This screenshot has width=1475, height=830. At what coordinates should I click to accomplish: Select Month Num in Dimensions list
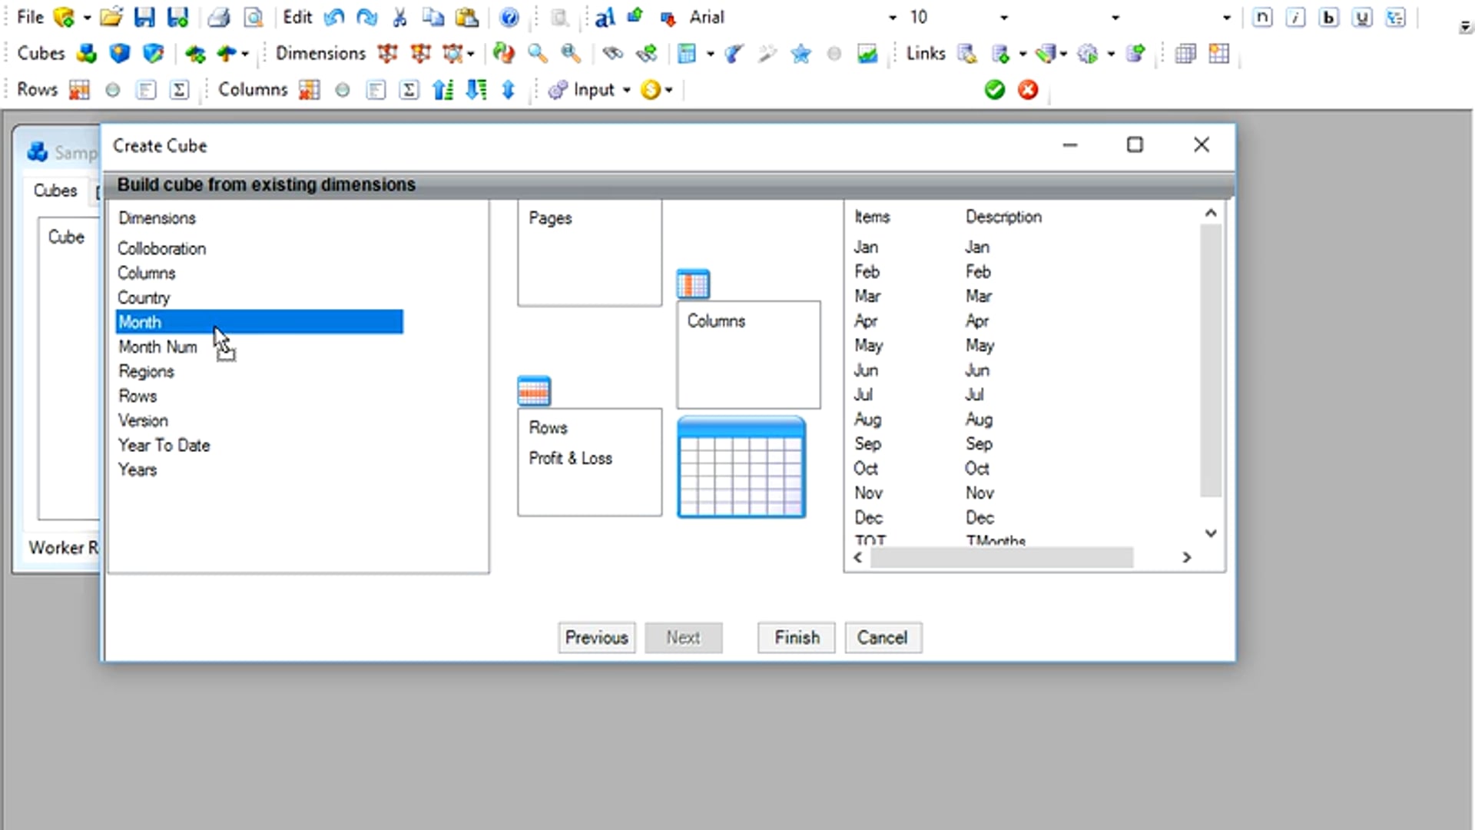point(157,347)
